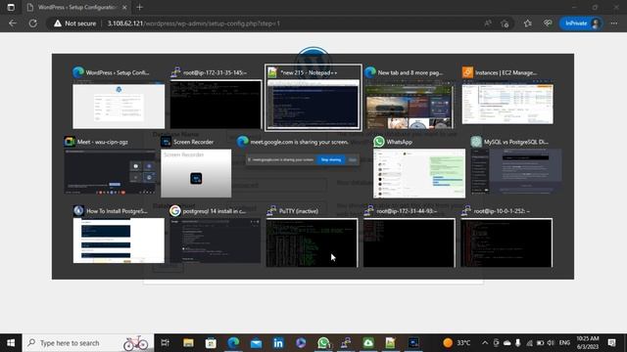Image resolution: width=627 pixels, height=352 pixels.
Task: Open the Favorites star icon
Action: click(528, 23)
